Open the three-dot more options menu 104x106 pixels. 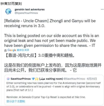tap(102, 9)
